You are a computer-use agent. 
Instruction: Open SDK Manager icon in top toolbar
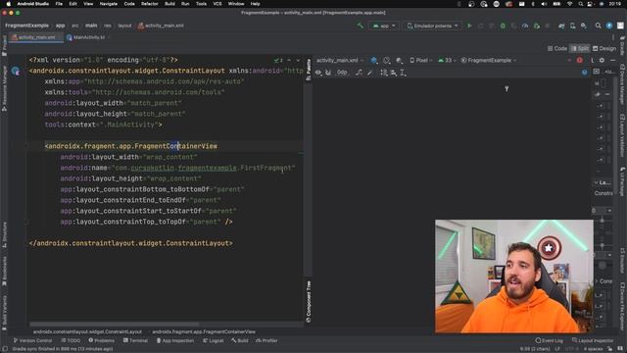pyautogui.click(x=584, y=25)
